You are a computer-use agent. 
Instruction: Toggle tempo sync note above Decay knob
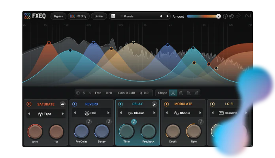tap(109, 122)
